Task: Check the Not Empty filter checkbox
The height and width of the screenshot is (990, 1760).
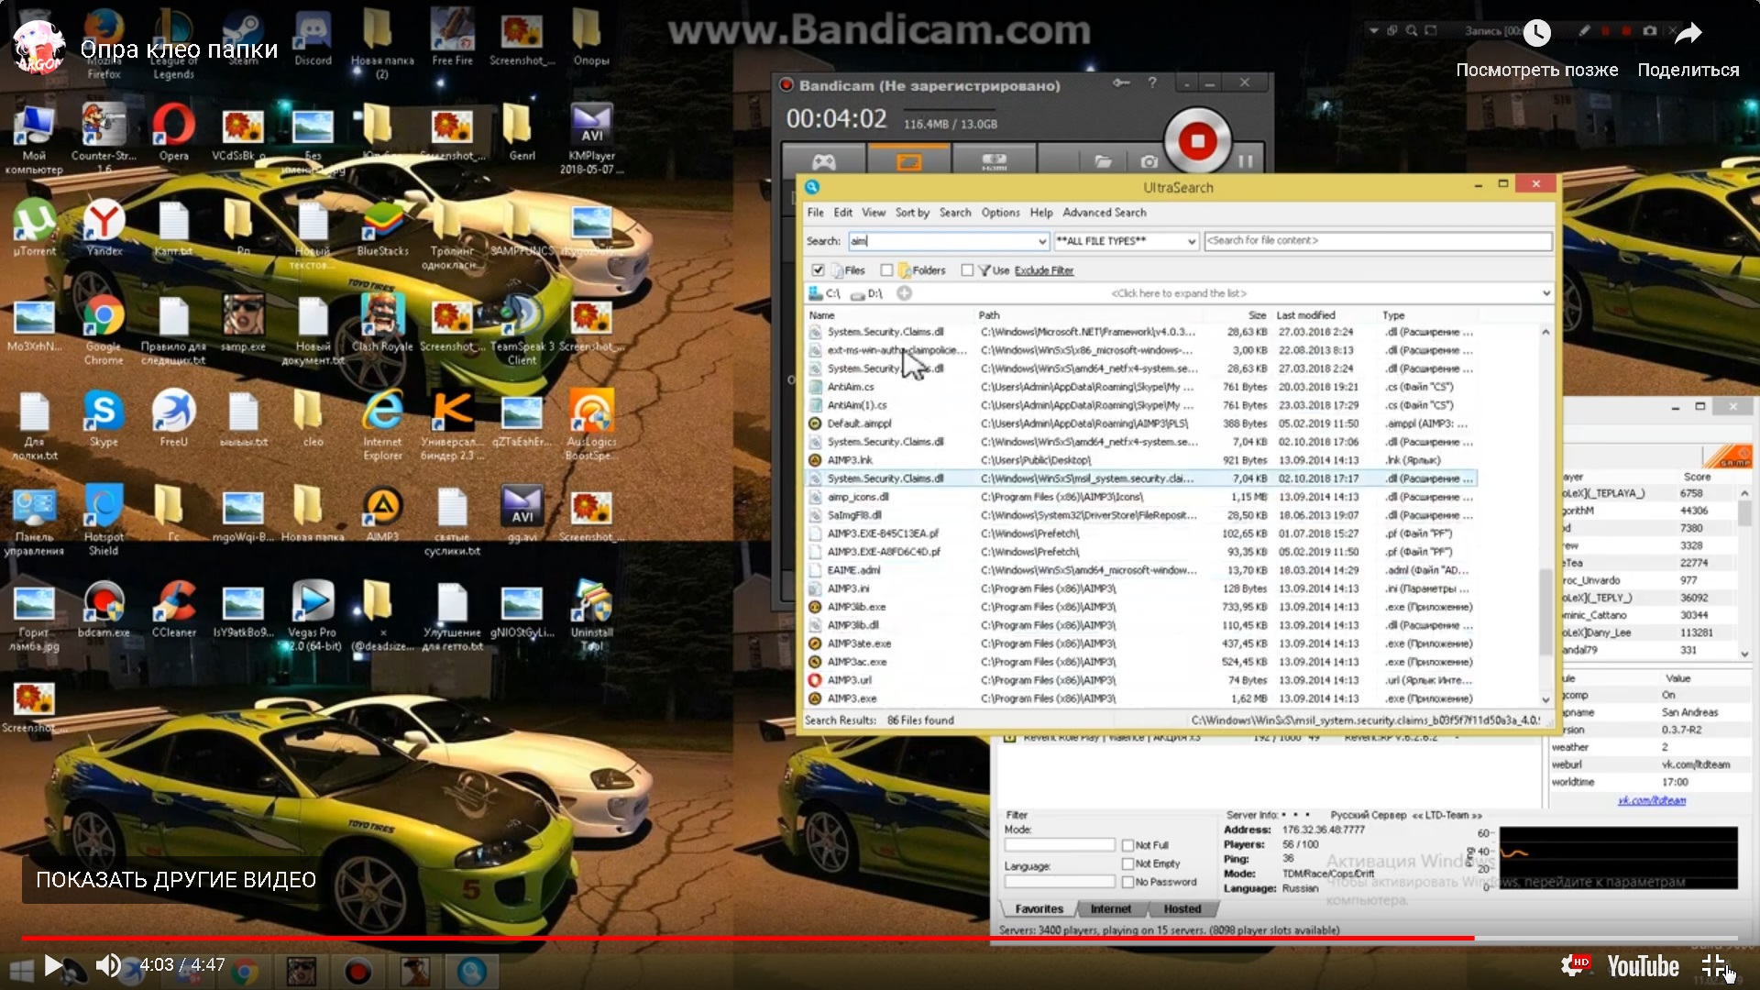Action: coord(1127,863)
